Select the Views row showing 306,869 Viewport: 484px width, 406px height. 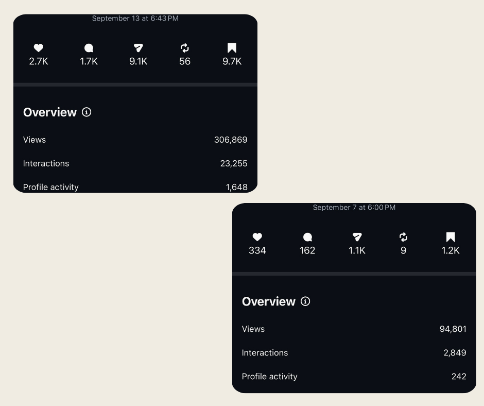(x=135, y=140)
